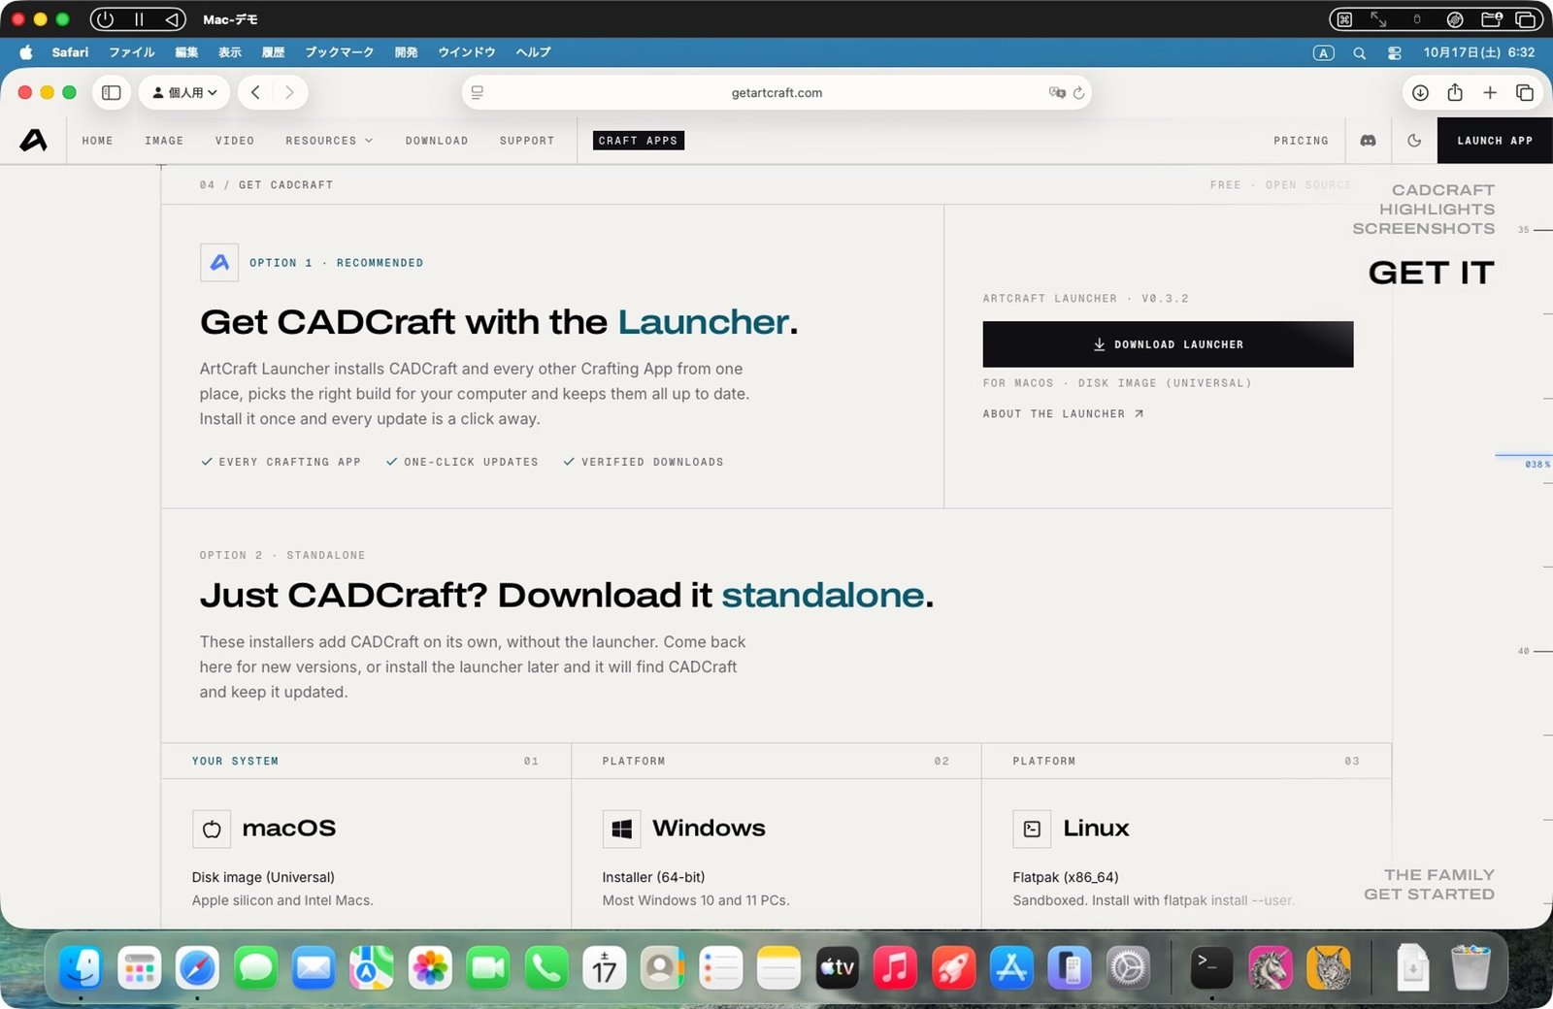Viewport: 1553px width, 1009px height.
Task: Open the Discord icon link
Action: coord(1368,141)
